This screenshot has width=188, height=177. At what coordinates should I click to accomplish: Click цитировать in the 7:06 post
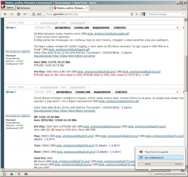point(63,27)
